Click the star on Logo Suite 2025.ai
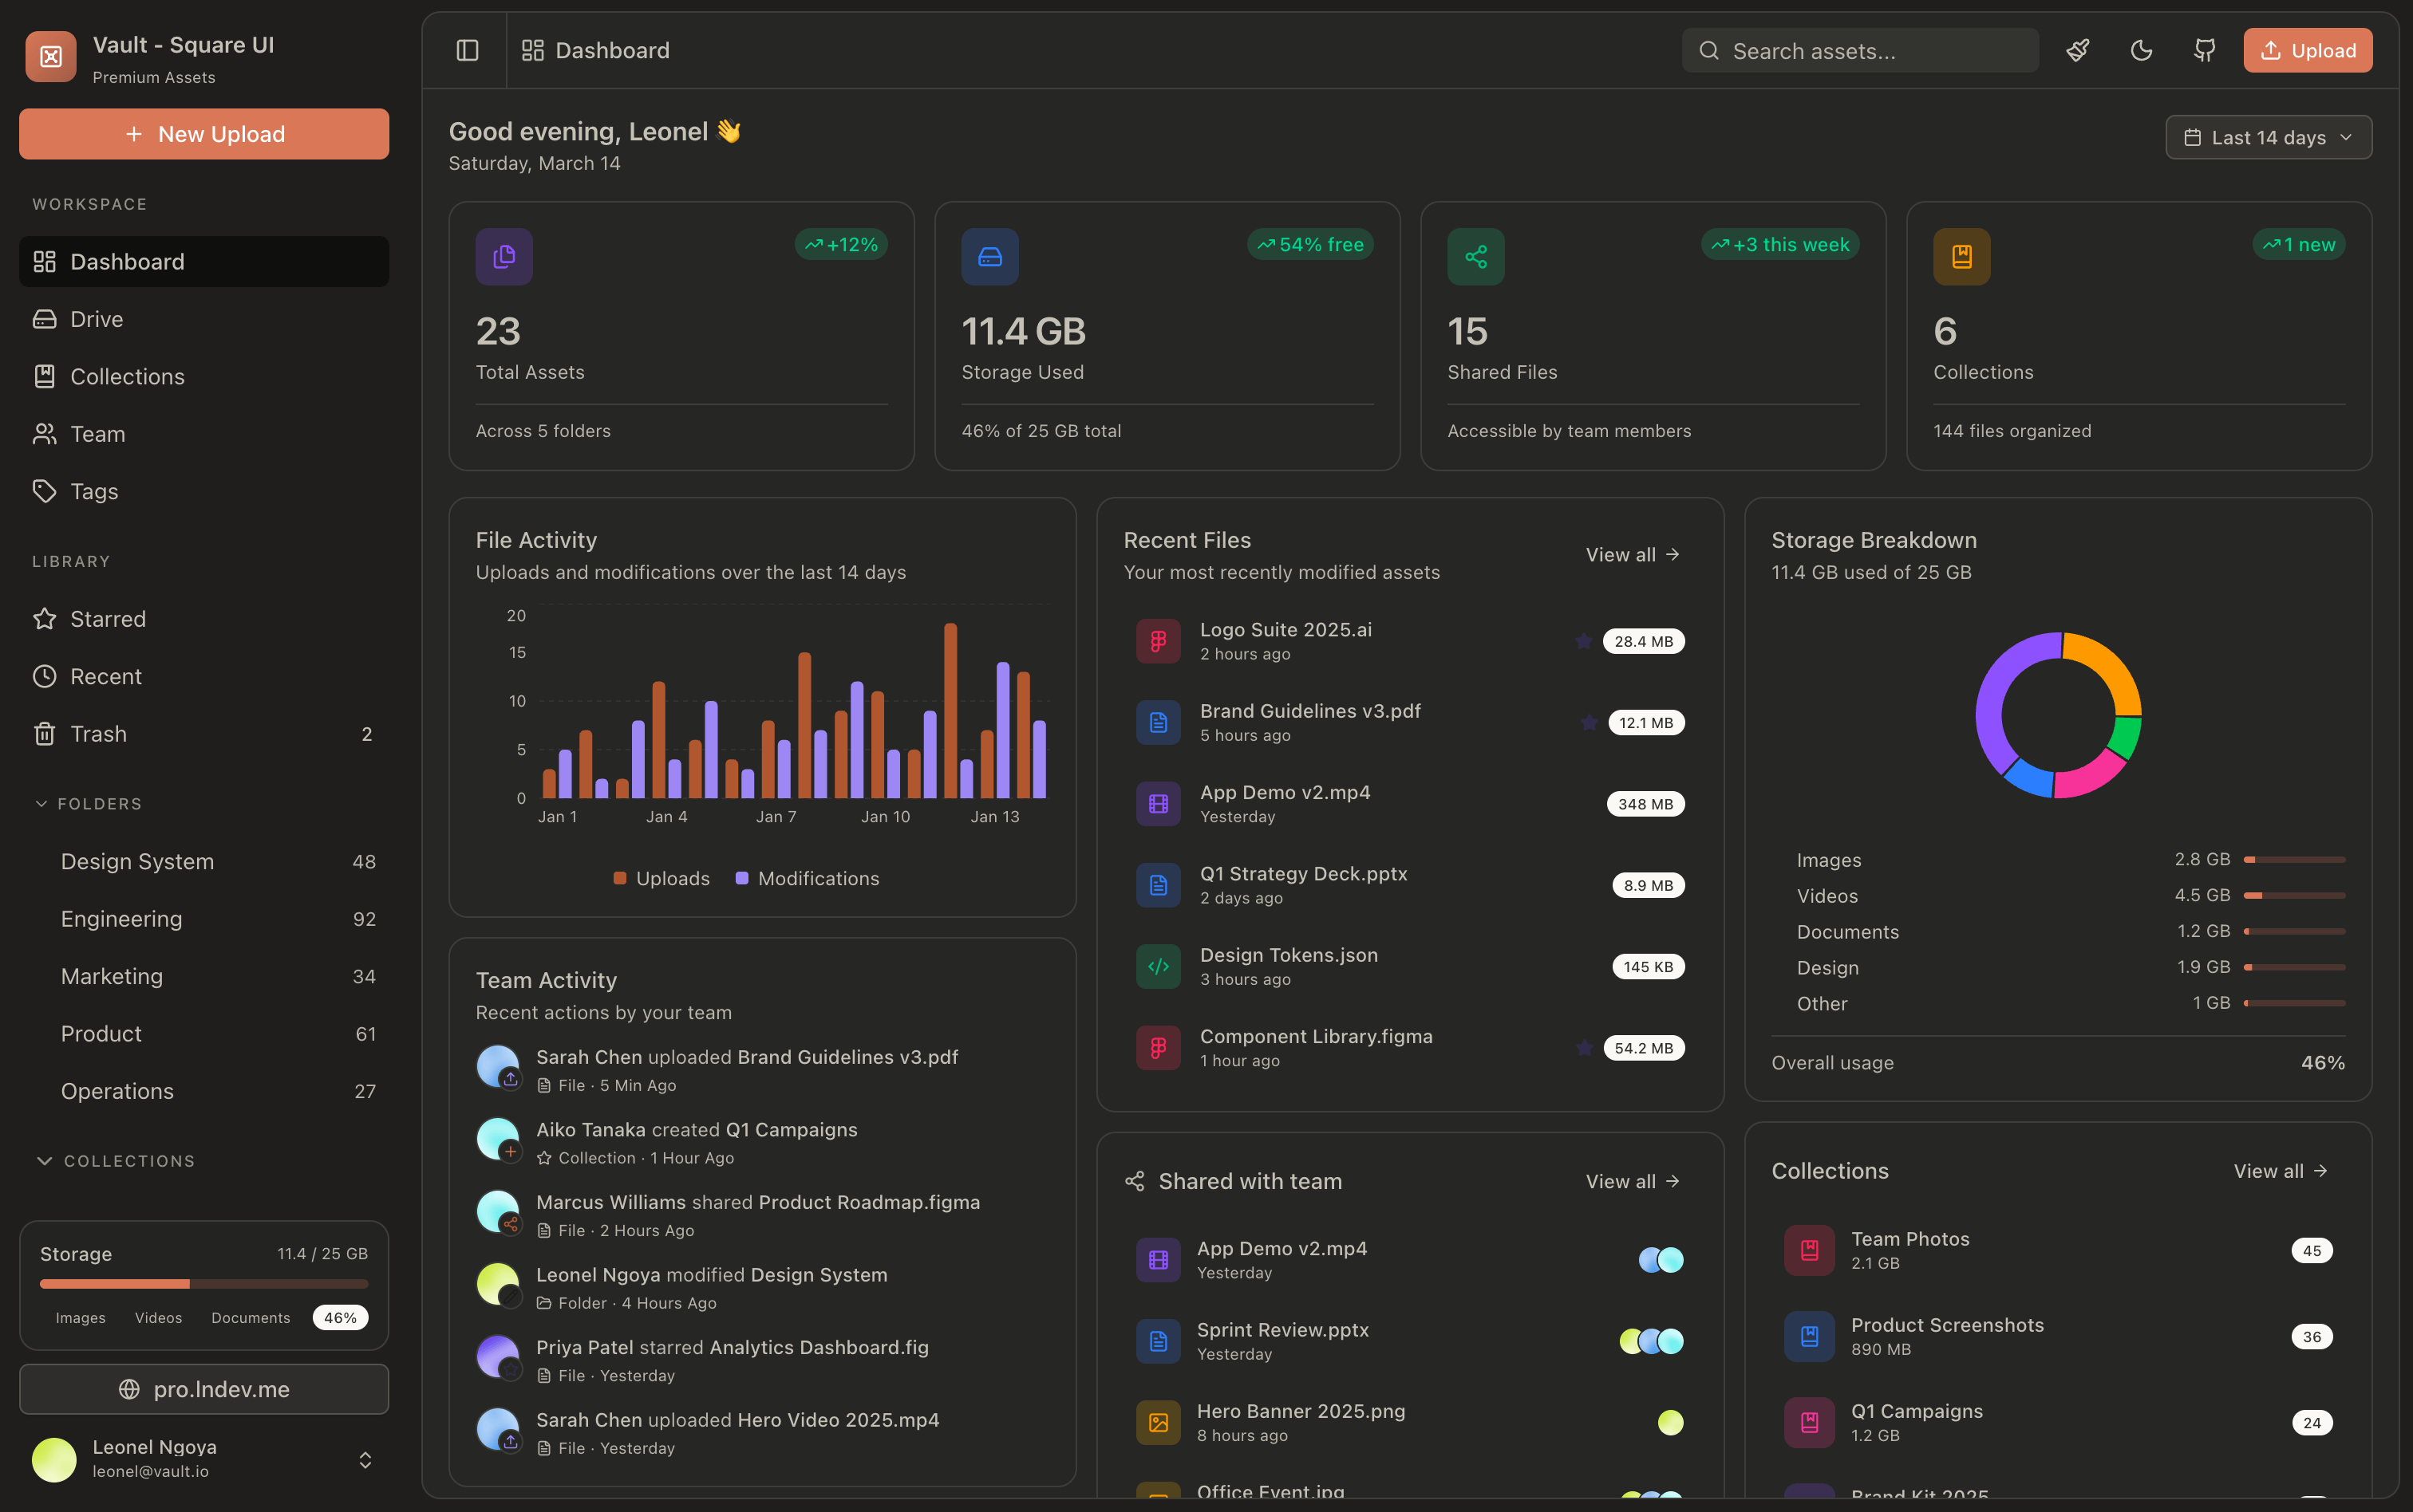Screen dimensions: 2413x1512 1582,641
